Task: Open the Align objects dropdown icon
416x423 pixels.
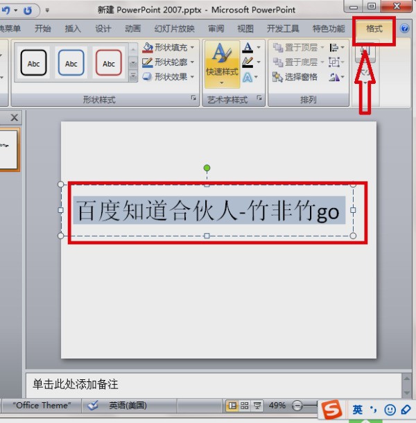Action: tap(336, 48)
